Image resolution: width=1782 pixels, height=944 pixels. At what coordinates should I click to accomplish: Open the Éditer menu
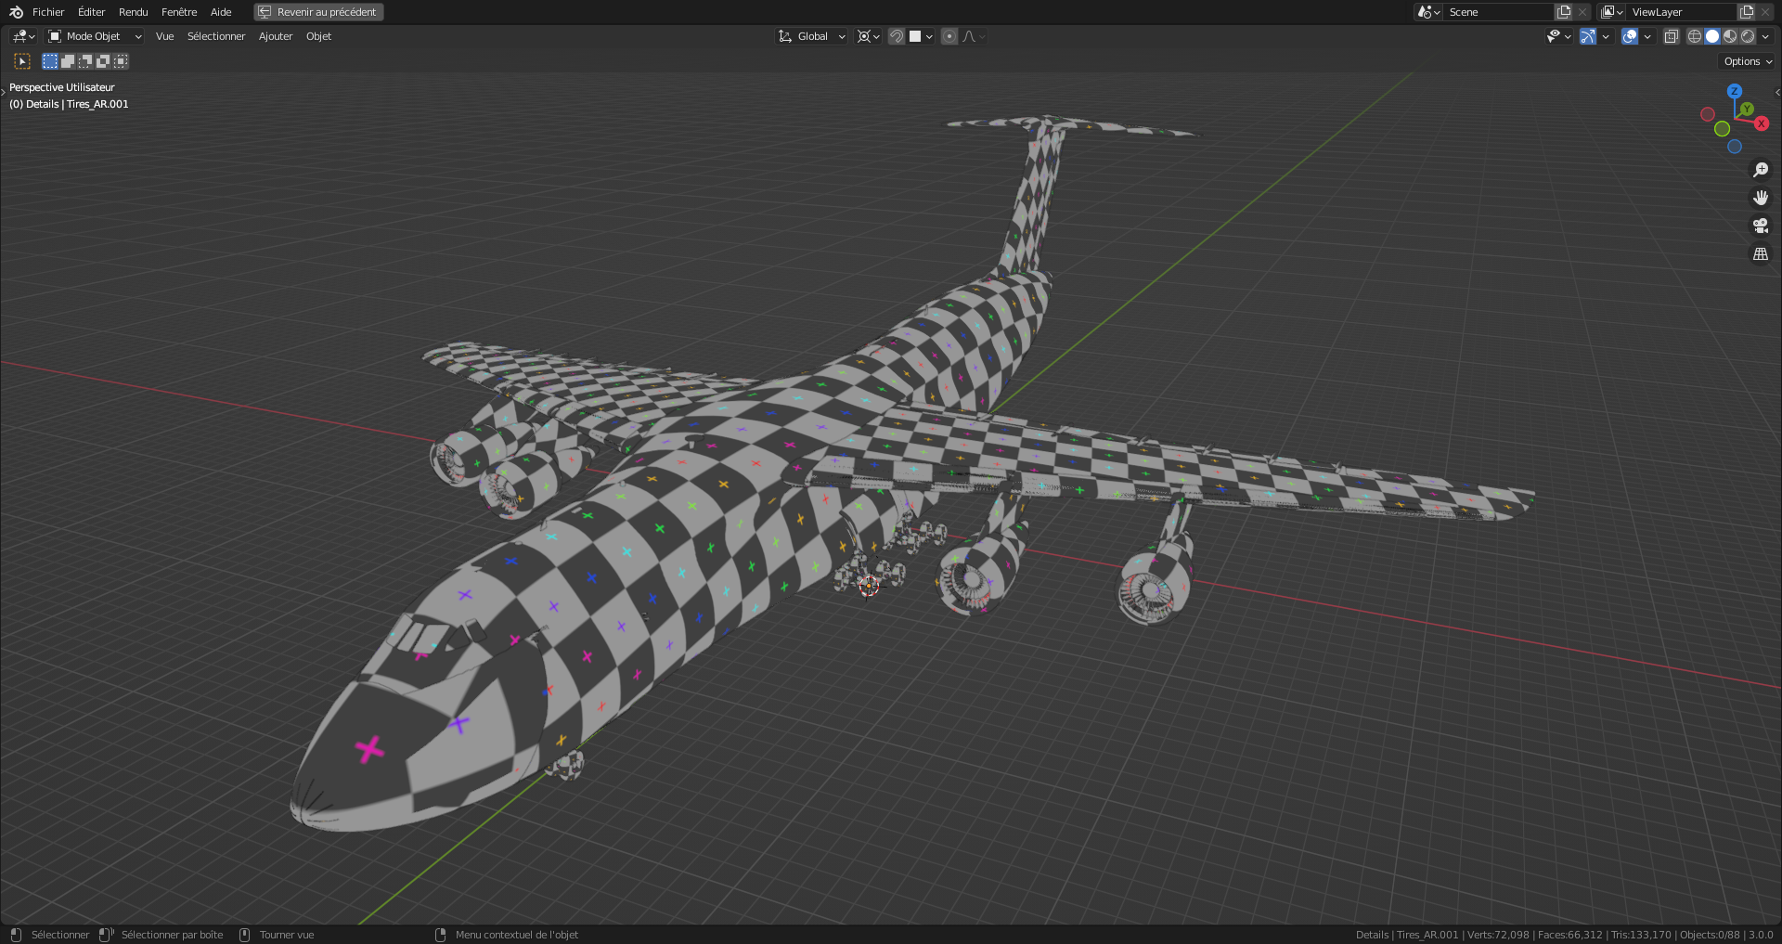tap(91, 12)
